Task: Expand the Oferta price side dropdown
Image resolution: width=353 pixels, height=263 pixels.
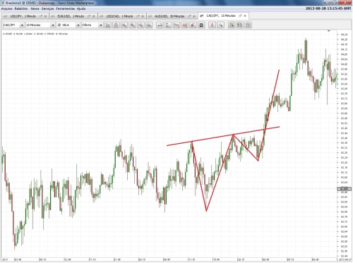Action: click(x=92, y=25)
